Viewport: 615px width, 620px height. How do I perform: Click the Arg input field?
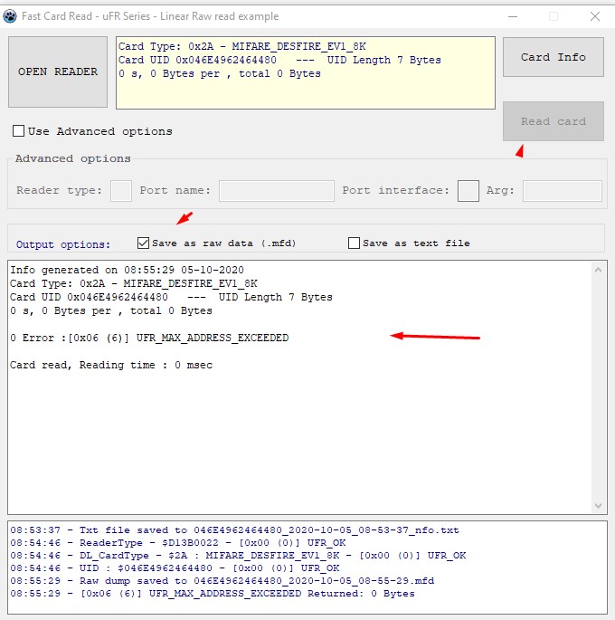pos(563,191)
